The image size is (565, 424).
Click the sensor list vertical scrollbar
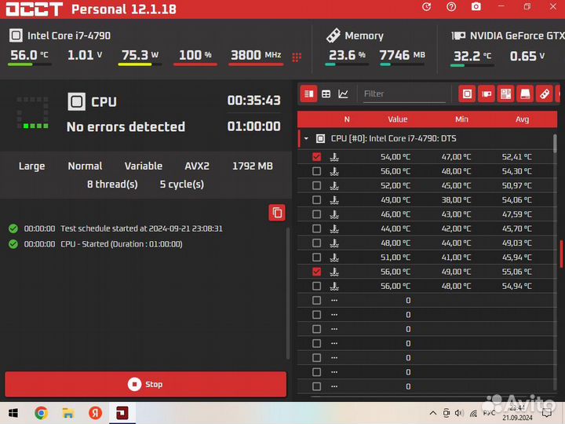(x=555, y=142)
